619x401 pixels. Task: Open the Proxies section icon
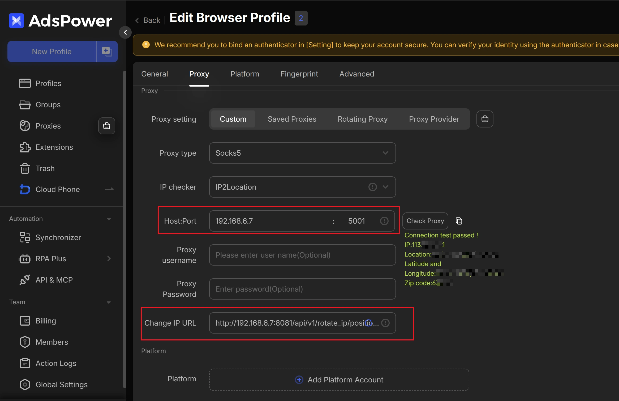25,126
